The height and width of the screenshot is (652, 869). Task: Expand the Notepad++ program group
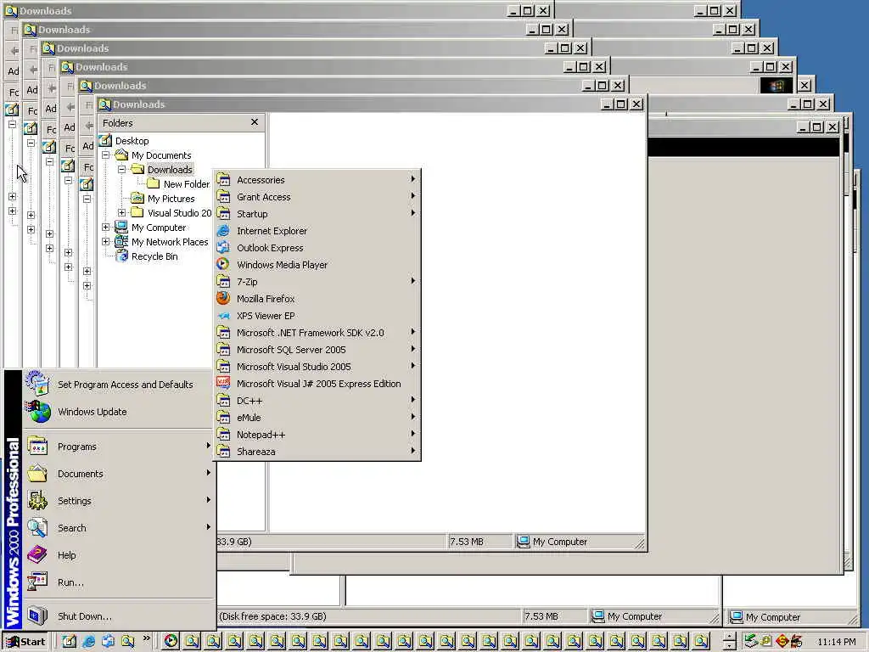tap(317, 435)
